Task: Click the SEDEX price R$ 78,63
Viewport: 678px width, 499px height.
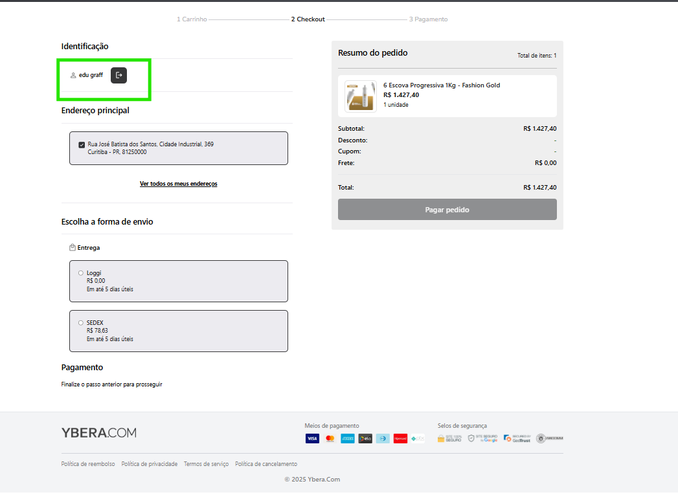Action: point(97,331)
